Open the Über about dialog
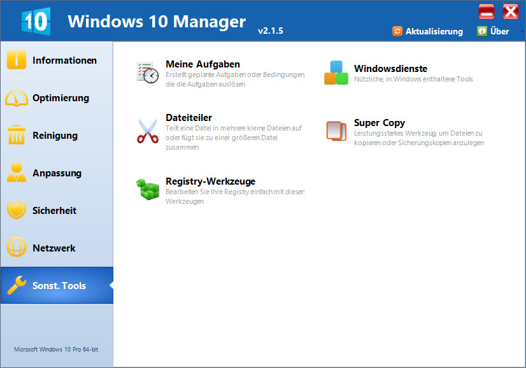Image resolution: width=526 pixels, height=368 pixels. 493,31
